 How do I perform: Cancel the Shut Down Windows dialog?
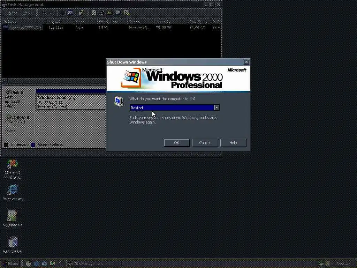205,143
